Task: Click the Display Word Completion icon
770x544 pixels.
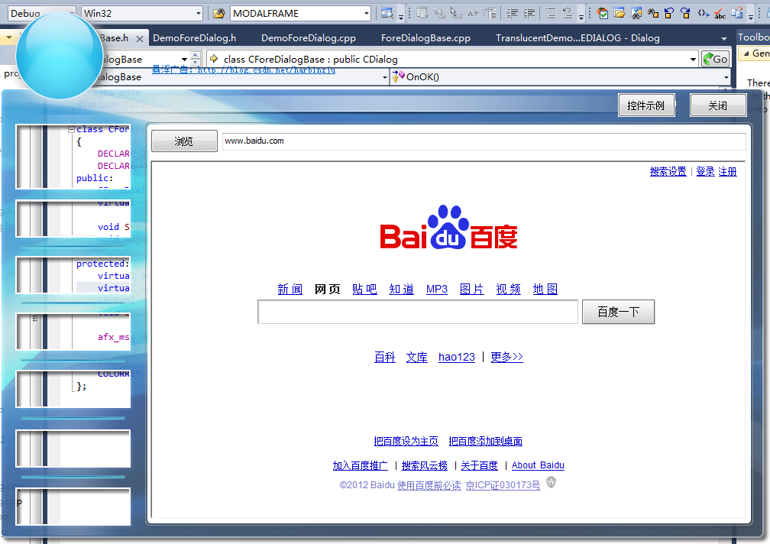Action: (x=472, y=14)
